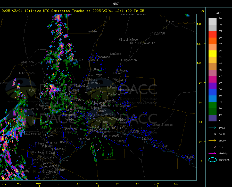Click the 'Chapanay' label on map
This screenshot has height=187, width=232.
click(x=110, y=101)
